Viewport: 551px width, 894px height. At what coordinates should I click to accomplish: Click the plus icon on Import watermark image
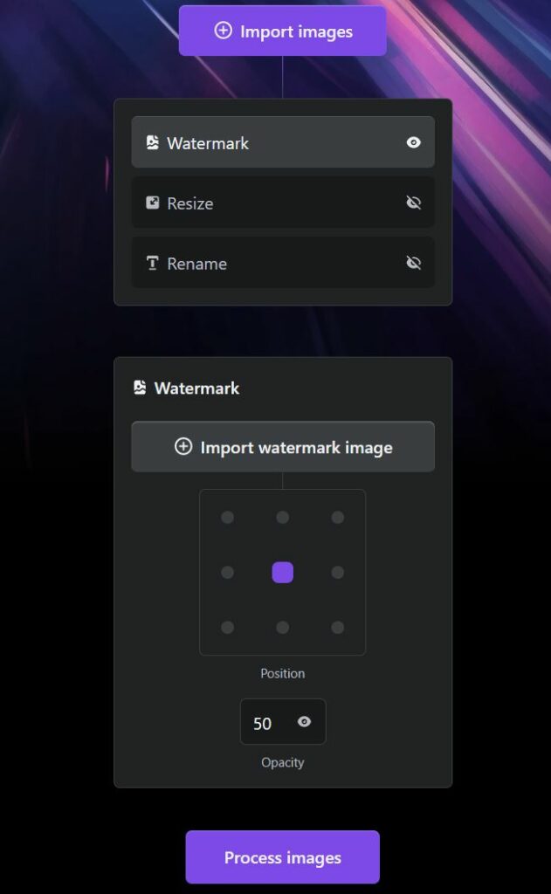click(183, 446)
